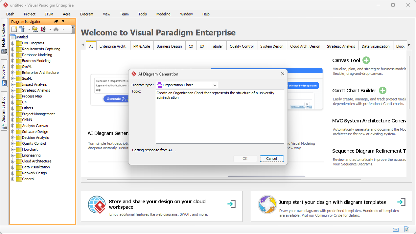Unpin the Diagram Navigator panel
The width and height of the screenshot is (416, 234).
(x=62, y=21)
